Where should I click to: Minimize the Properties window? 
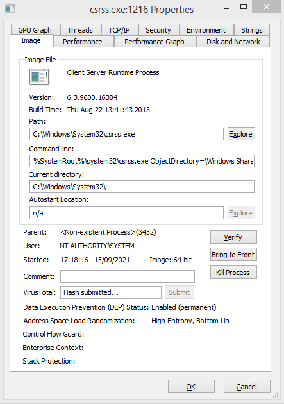click(x=226, y=8)
